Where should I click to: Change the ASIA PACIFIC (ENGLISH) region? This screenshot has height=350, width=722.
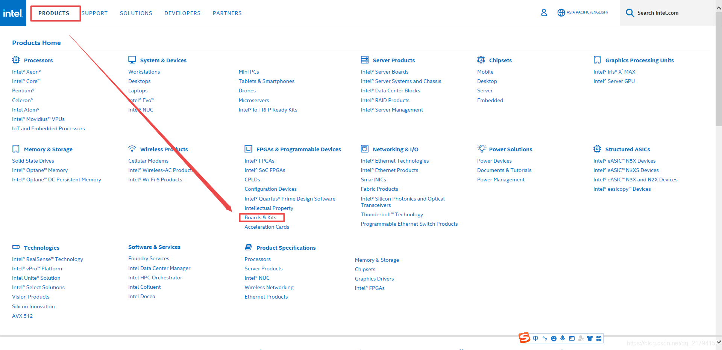coord(587,12)
